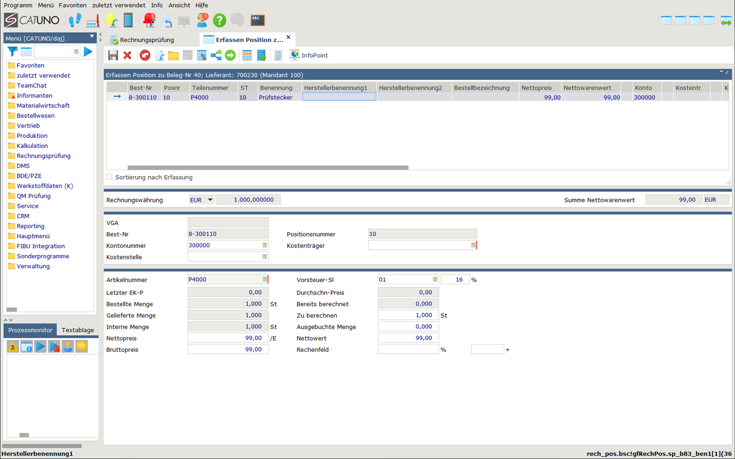
Task: Click the blue filter funnel icon
Action: click(x=12, y=51)
